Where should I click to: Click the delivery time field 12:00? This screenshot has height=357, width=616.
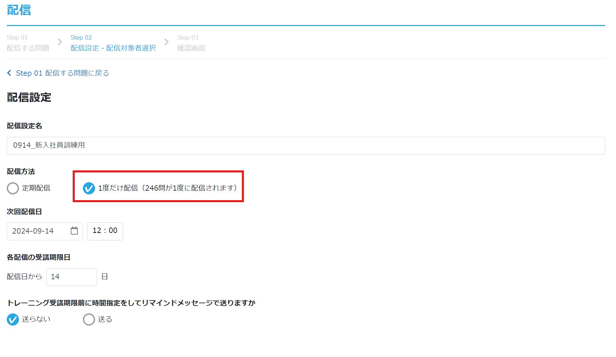click(x=105, y=231)
